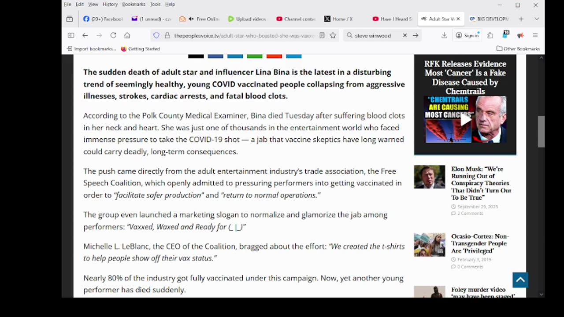564x317 pixels.
Task: Click the search box magnifier icon
Action: click(349, 35)
